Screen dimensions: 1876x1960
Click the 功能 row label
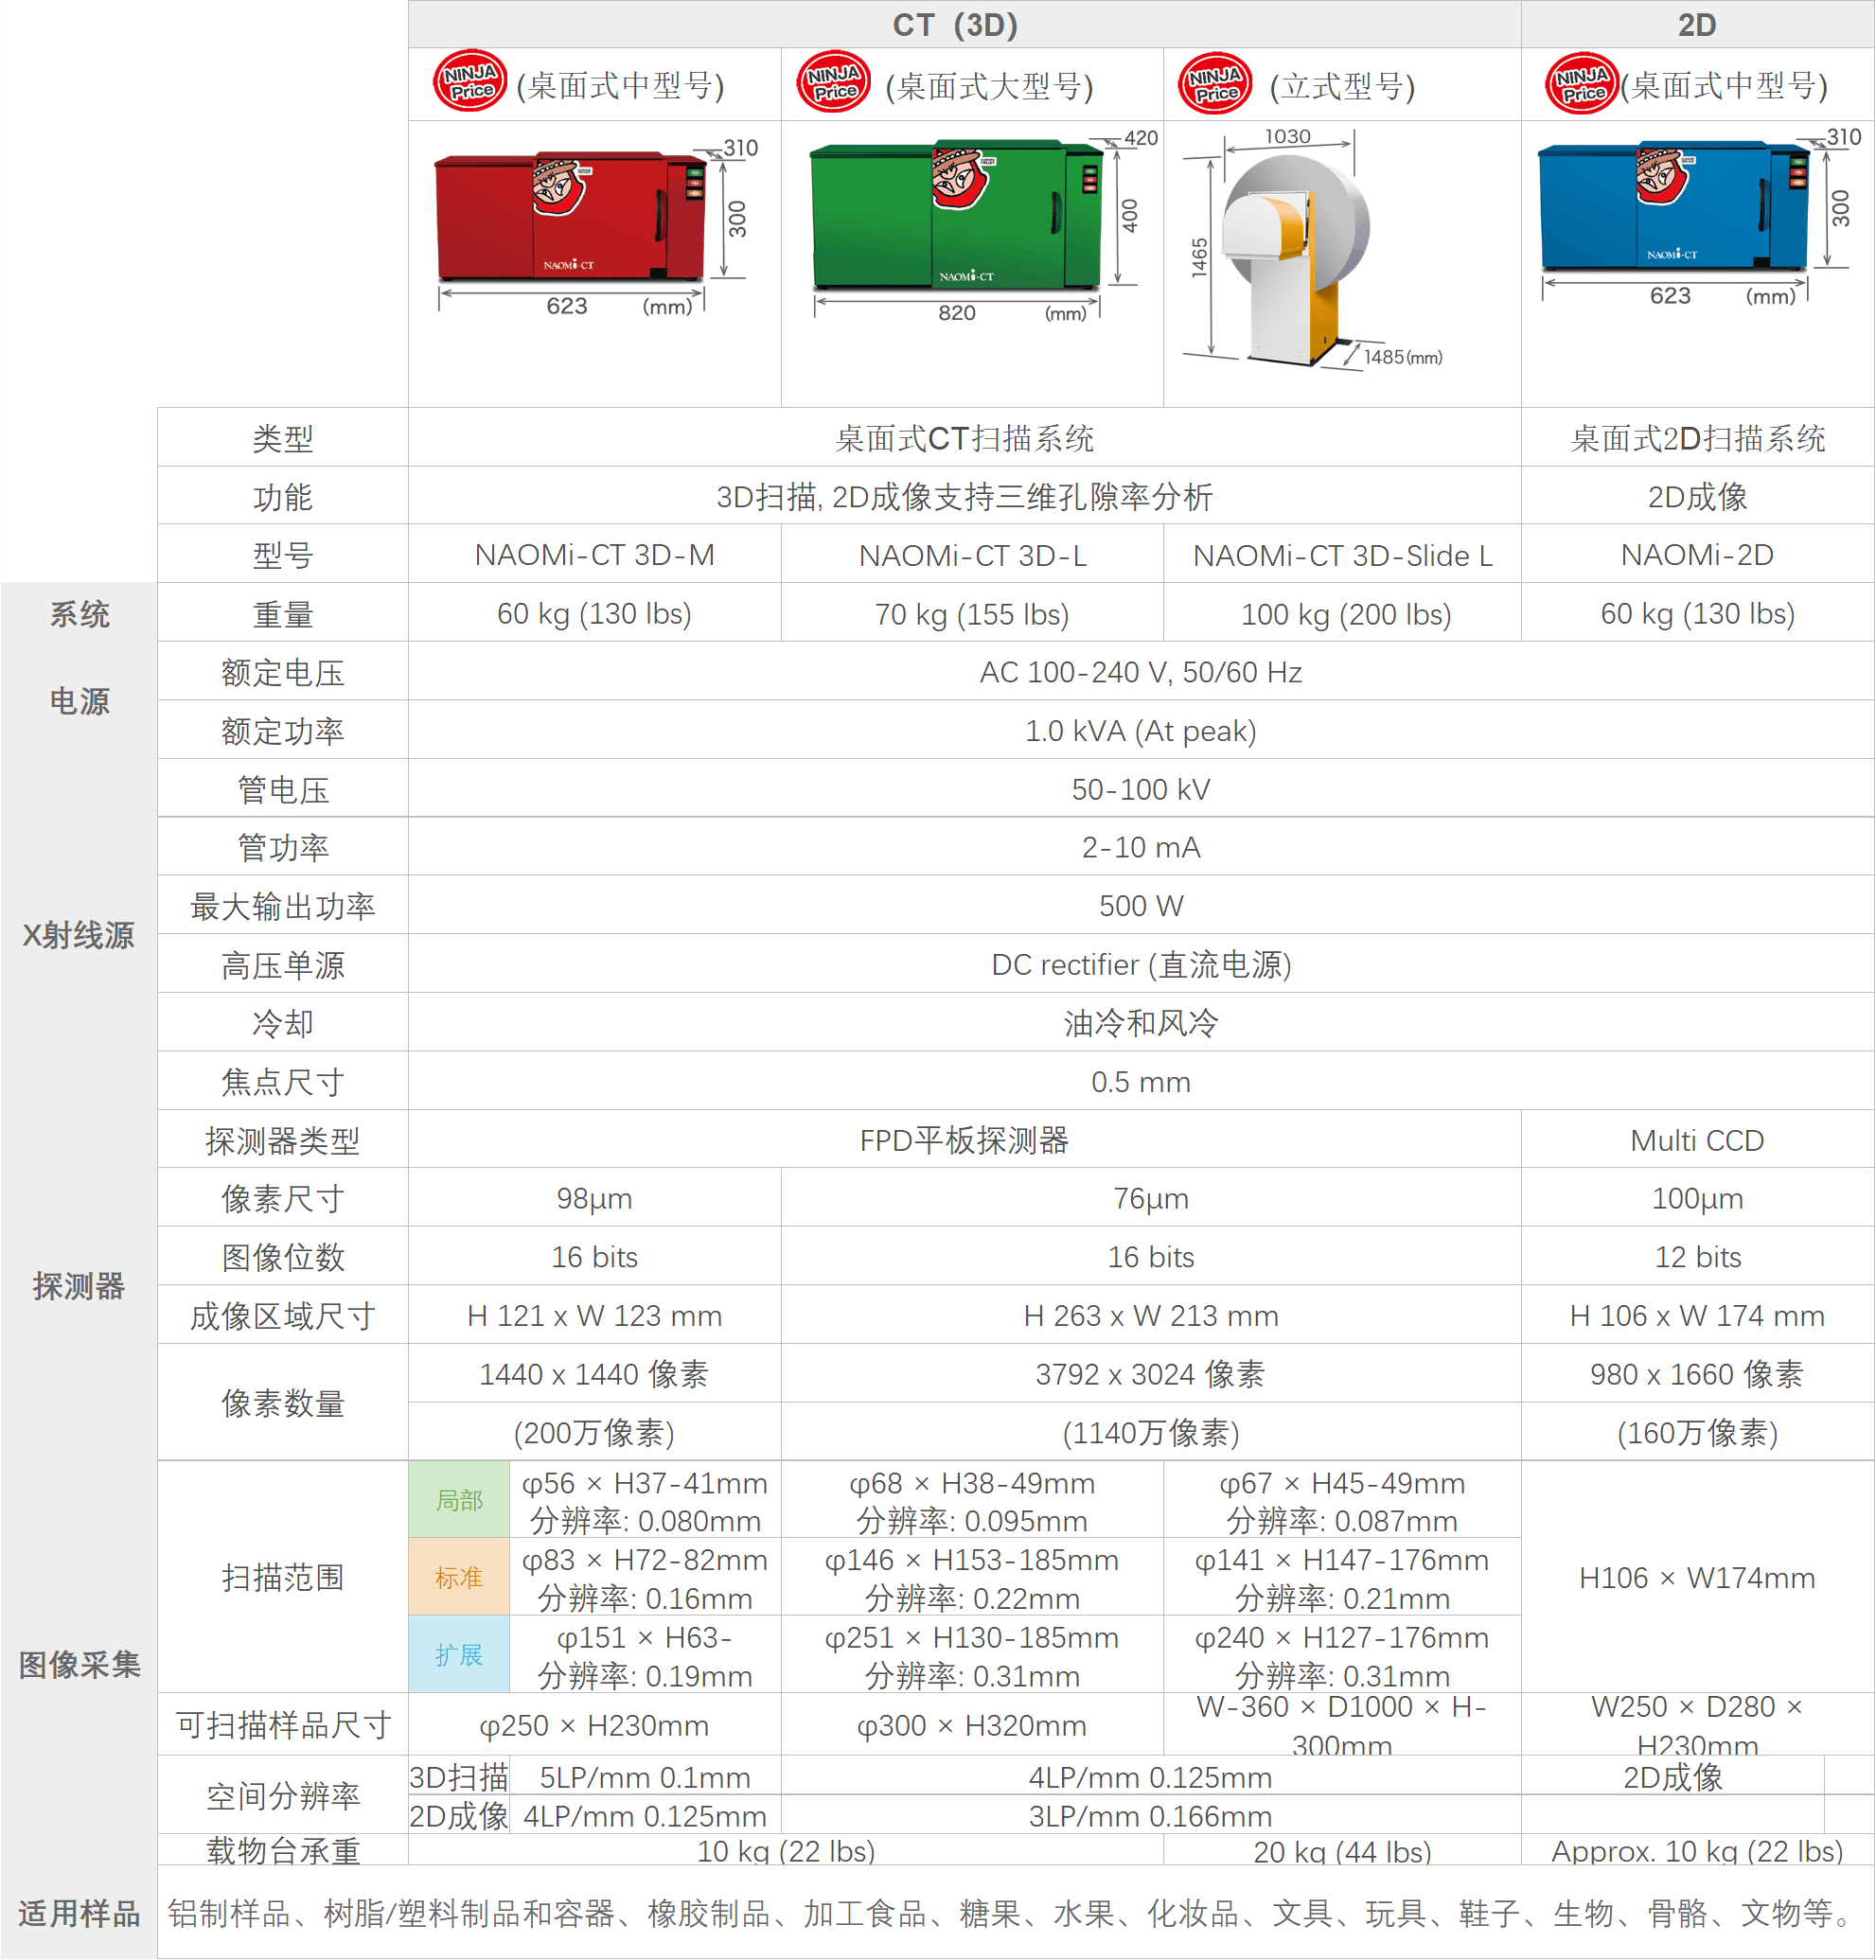[x=283, y=497]
